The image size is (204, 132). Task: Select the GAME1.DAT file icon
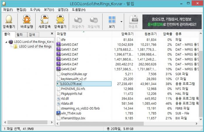point(58,49)
